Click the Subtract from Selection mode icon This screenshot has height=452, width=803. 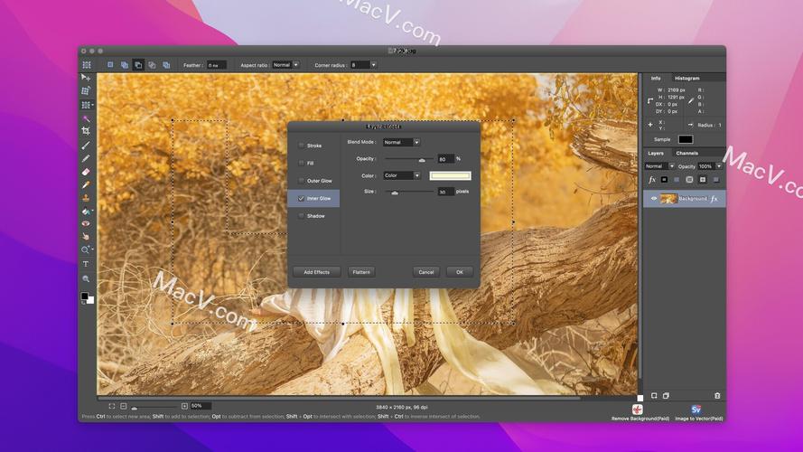click(x=138, y=65)
